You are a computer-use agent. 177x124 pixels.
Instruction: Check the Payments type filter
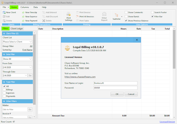(4, 96)
